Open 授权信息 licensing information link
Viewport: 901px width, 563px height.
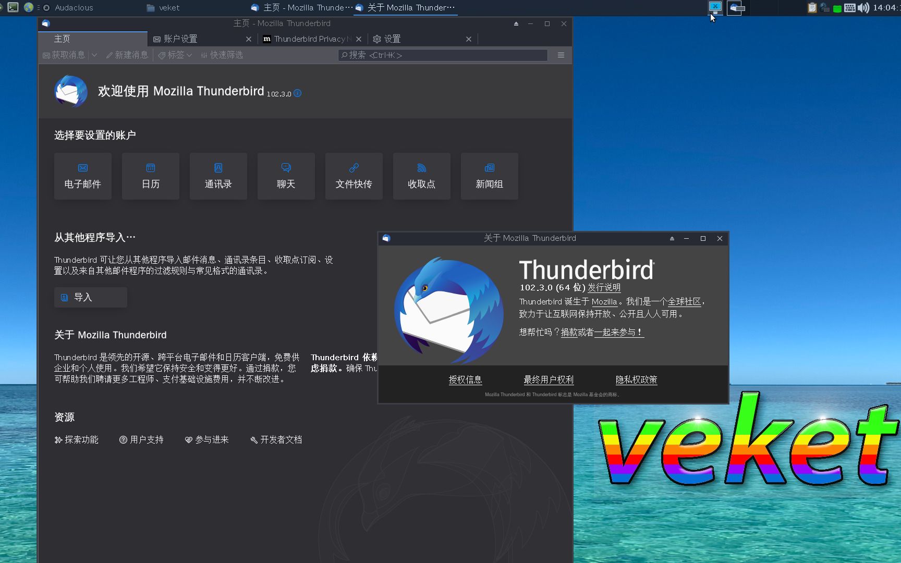466,380
